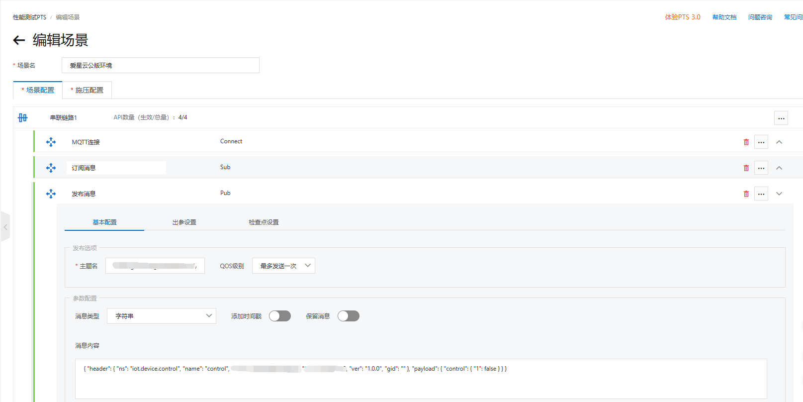This screenshot has width=803, height=402.
Task: Click the move handle for MQTT连接
Action: pyautogui.click(x=51, y=142)
